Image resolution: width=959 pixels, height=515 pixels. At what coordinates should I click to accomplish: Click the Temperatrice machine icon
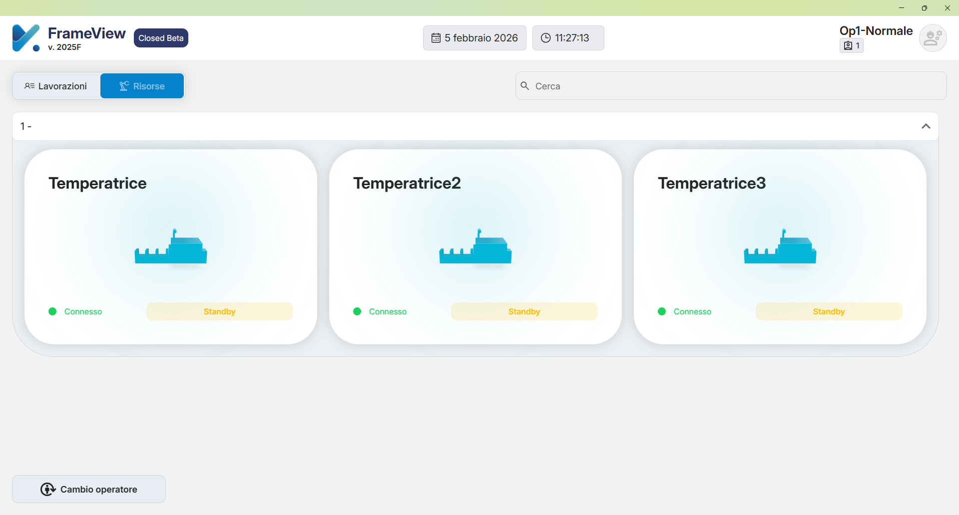pos(171,247)
